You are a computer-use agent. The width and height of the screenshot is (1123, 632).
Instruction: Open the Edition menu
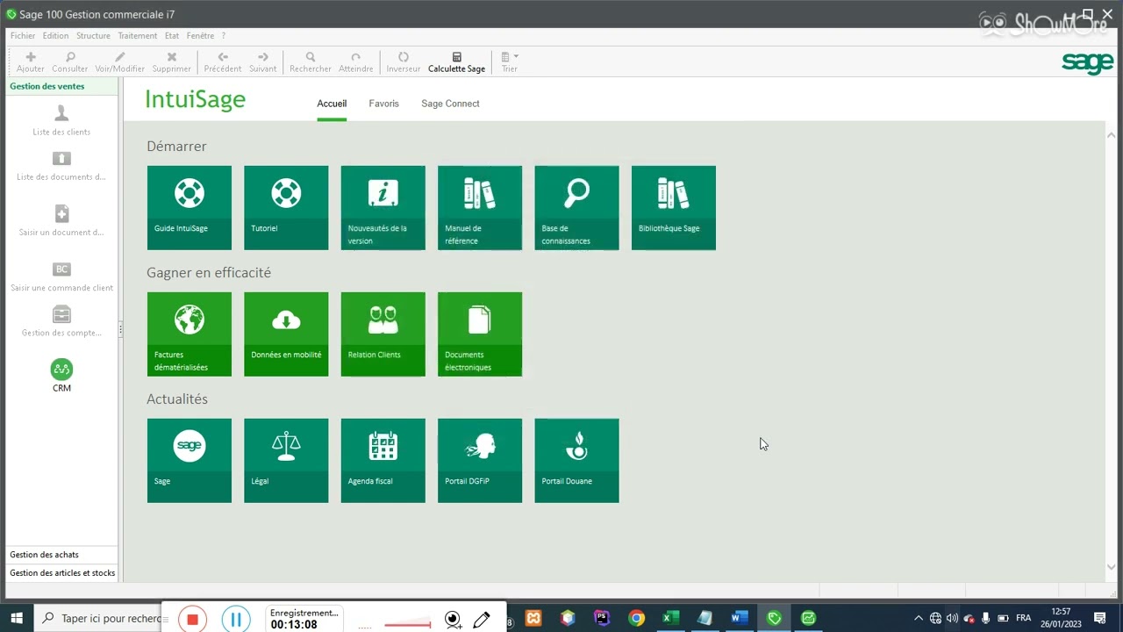click(x=55, y=36)
